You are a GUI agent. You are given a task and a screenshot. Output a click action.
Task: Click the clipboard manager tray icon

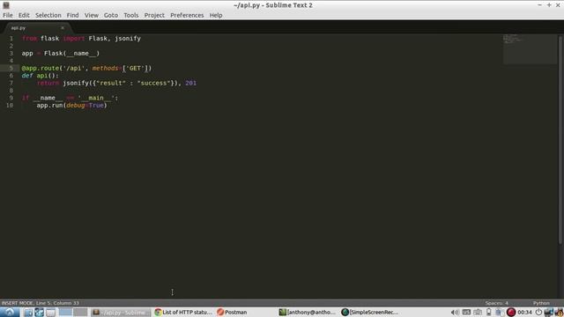pyautogui.click(x=499, y=313)
